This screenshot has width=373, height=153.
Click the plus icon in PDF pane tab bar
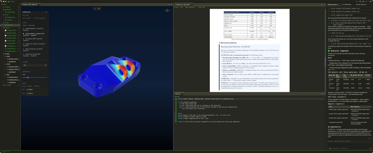tap(322, 5)
